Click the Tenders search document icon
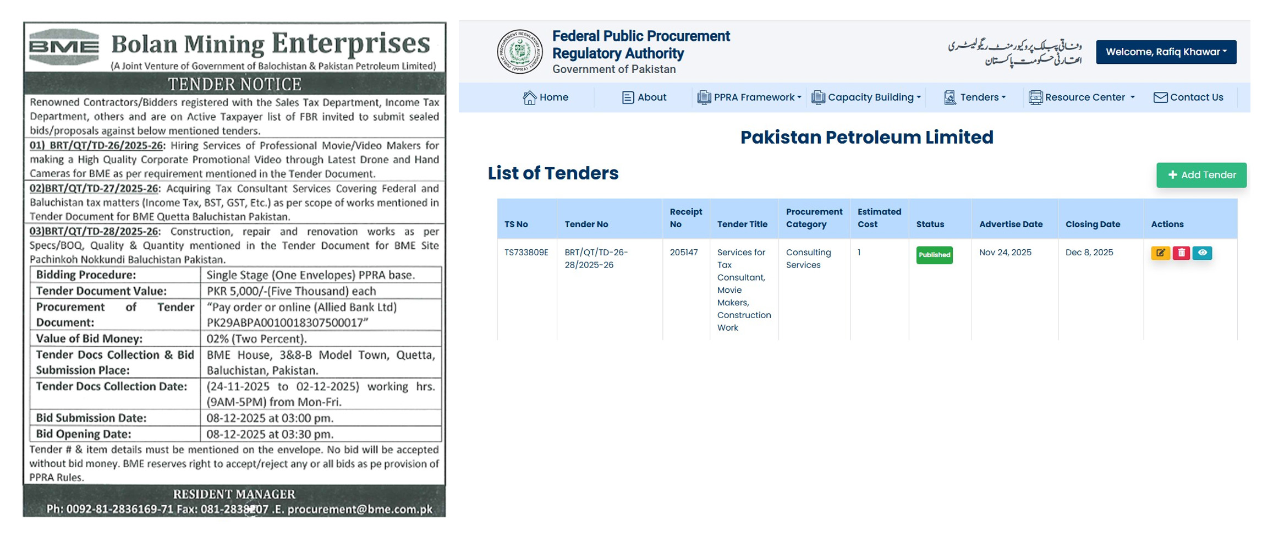 tap(950, 97)
